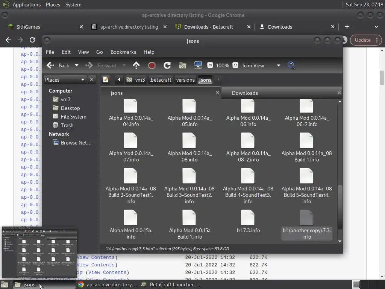
Task: Open the Edit menu
Action: pos(66,52)
